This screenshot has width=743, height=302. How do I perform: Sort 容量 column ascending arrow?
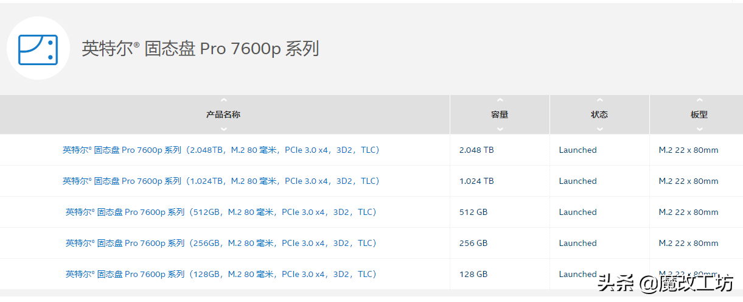(x=500, y=100)
